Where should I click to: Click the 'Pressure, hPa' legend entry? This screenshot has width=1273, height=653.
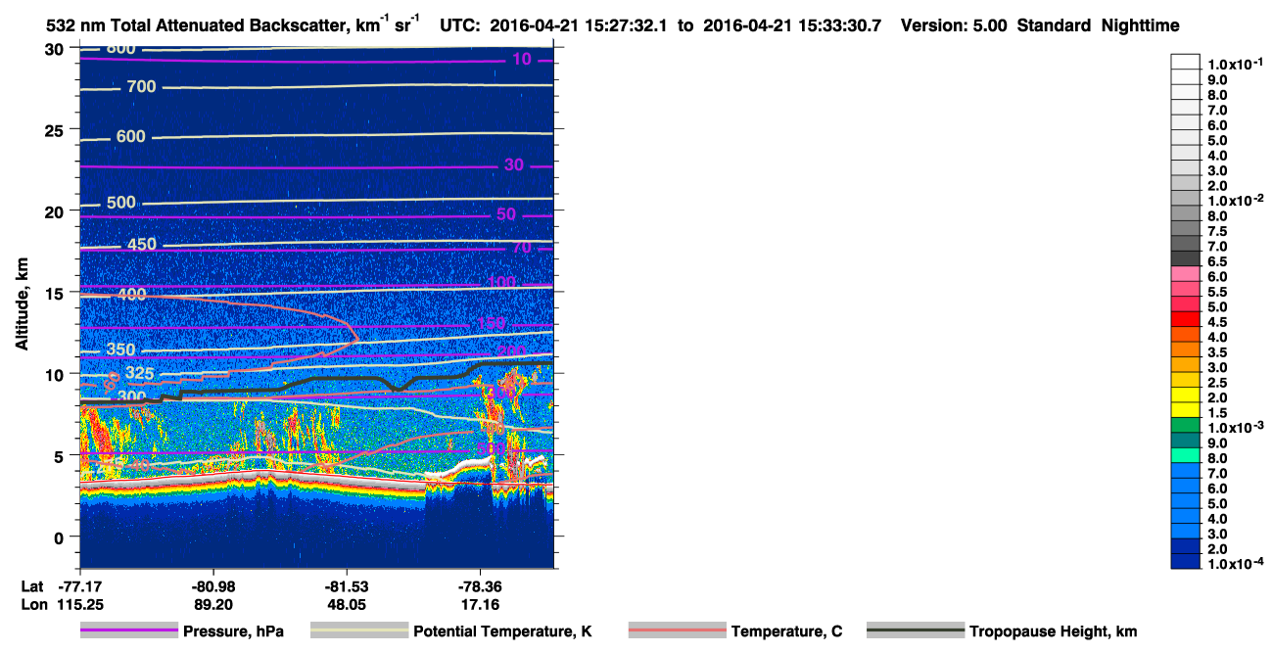[234, 632]
